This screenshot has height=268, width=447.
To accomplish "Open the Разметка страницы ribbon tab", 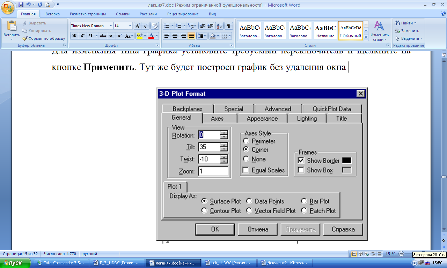I will pos(88,14).
